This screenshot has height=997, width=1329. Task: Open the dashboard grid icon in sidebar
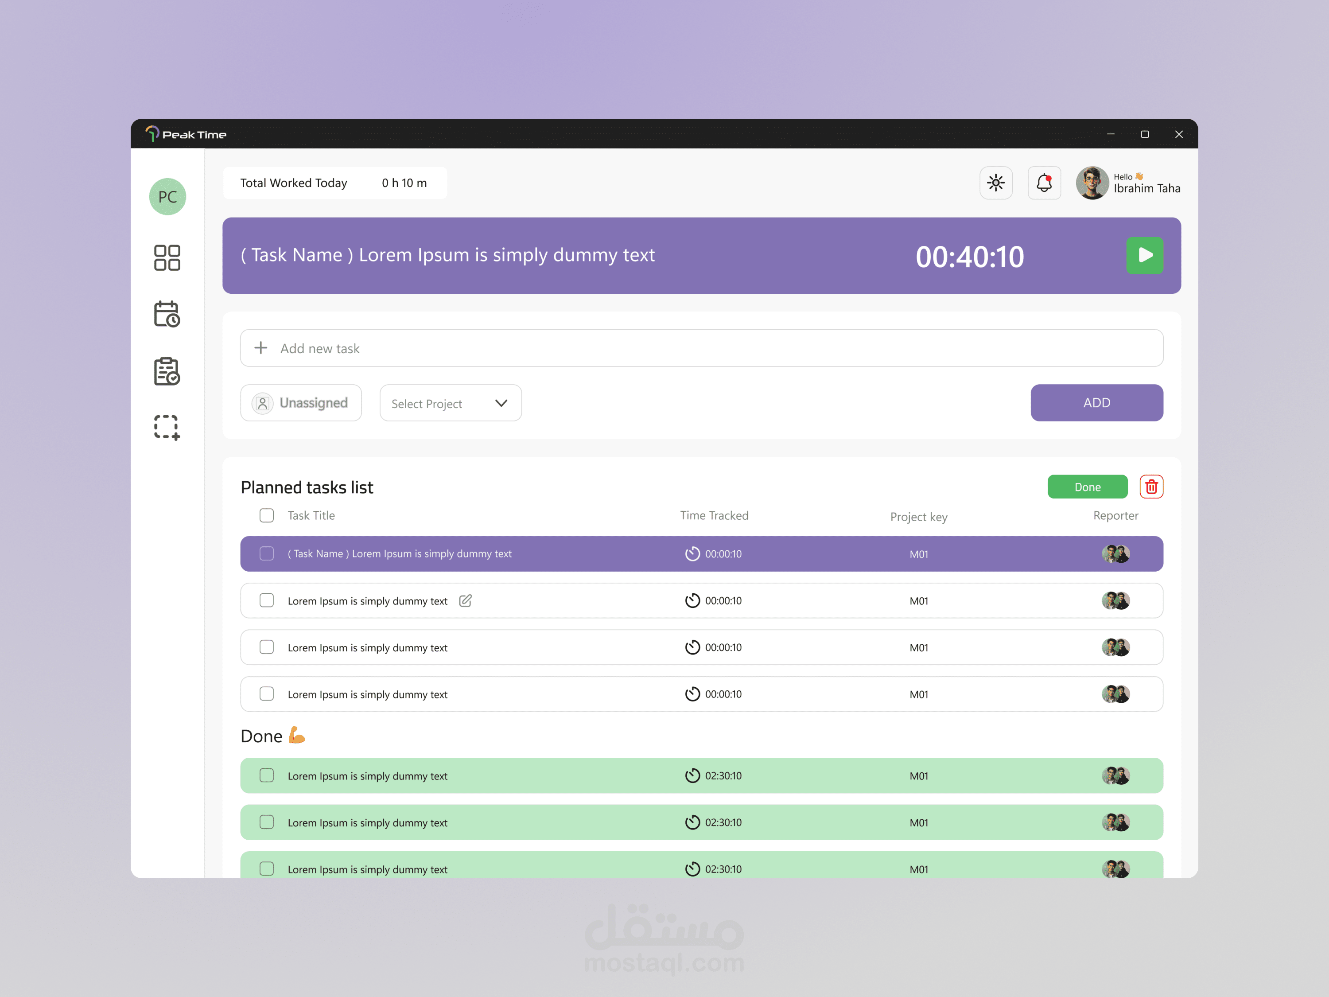click(x=167, y=258)
